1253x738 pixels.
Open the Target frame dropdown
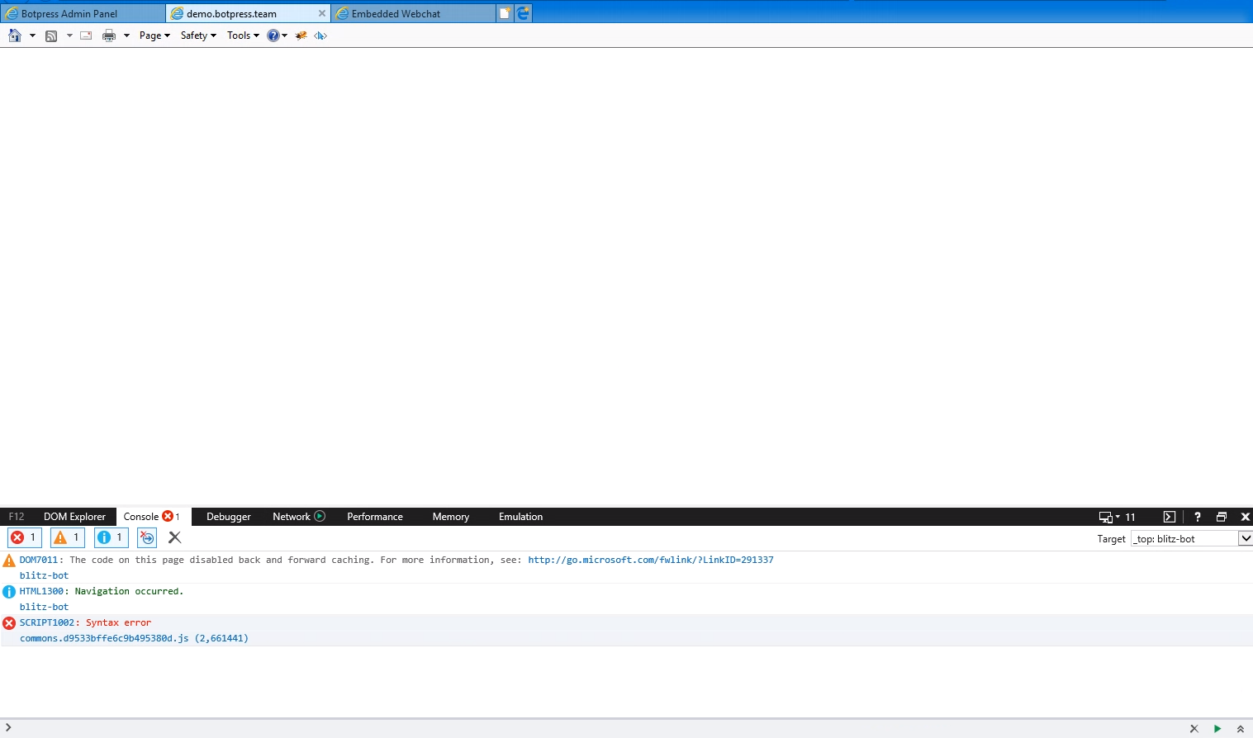(x=1246, y=538)
